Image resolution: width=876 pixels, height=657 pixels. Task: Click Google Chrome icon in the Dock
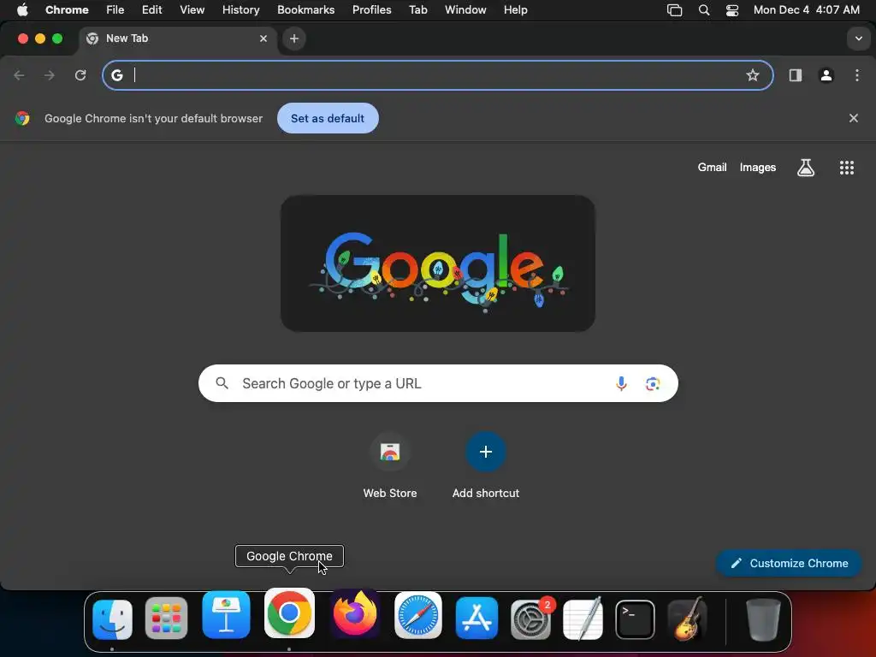289,613
